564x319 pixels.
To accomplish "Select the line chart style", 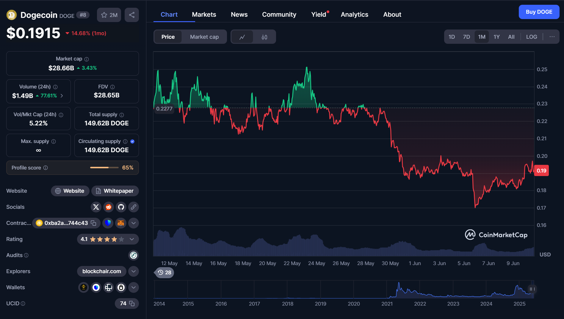I will click(x=242, y=37).
